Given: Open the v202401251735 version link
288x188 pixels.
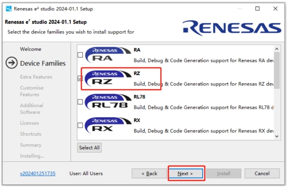Looking at the screenshot, I should 38,173.
